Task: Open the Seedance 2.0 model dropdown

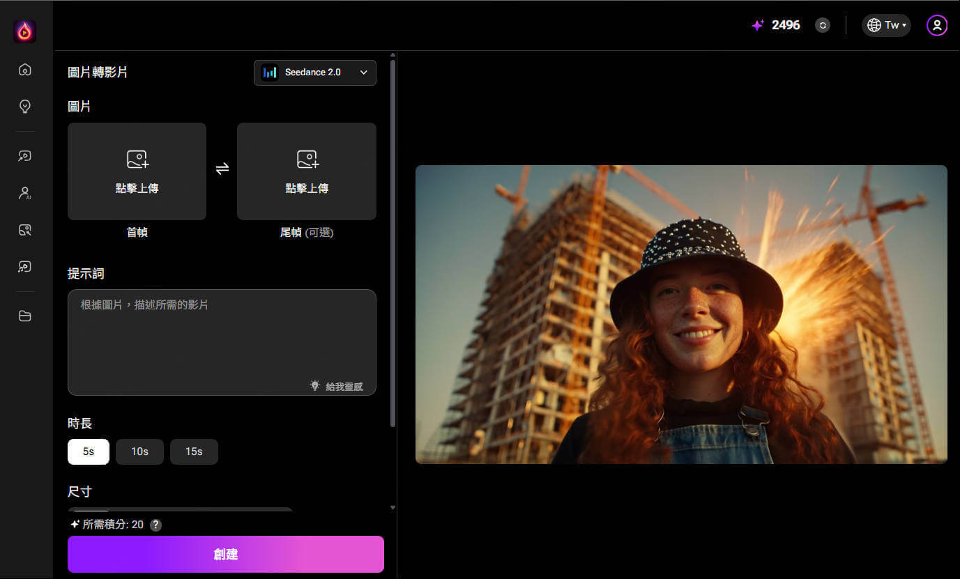Action: pyautogui.click(x=315, y=72)
